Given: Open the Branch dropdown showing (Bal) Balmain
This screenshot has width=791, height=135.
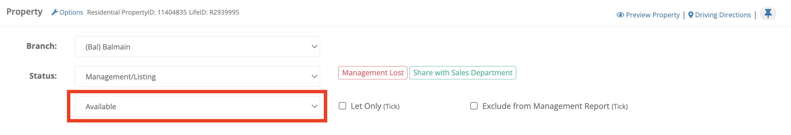Looking at the screenshot, I should click(x=197, y=47).
